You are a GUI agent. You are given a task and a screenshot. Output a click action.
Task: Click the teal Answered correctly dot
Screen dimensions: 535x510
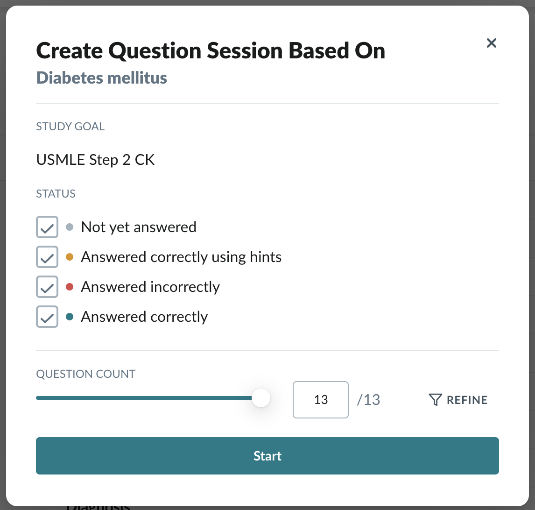pyautogui.click(x=70, y=317)
